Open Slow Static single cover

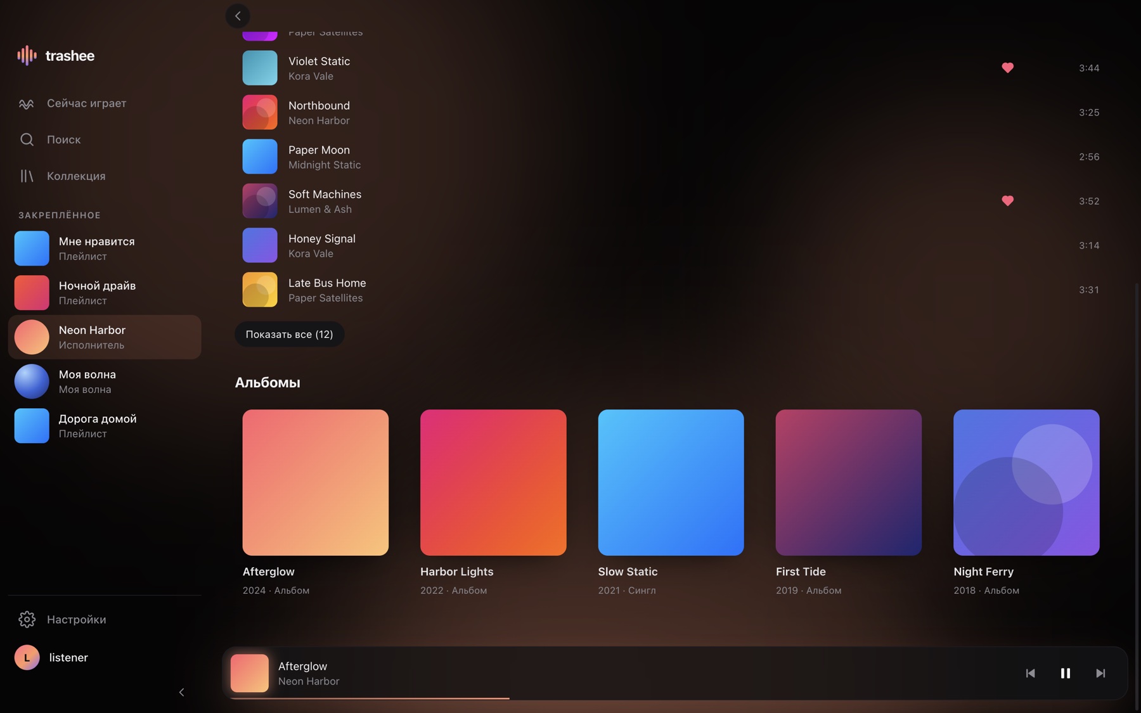tap(671, 482)
